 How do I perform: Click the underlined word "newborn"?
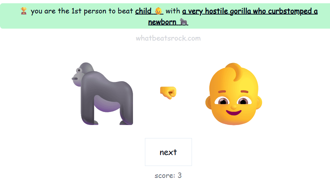coord(162,22)
